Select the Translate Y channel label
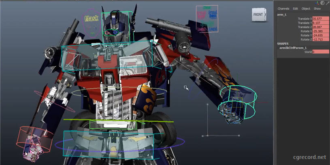 point(305,23)
